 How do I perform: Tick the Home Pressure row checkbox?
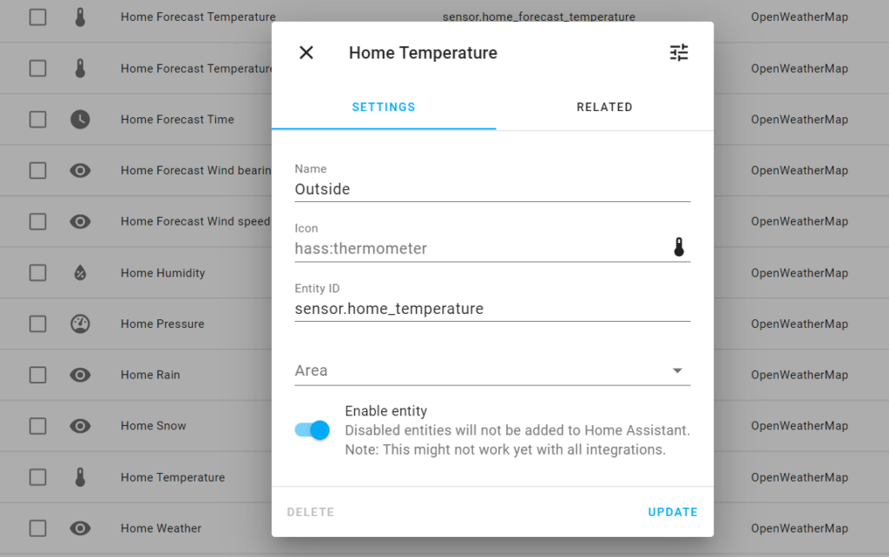37,324
